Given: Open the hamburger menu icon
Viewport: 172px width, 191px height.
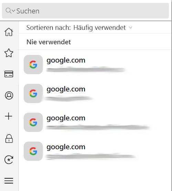Looking at the screenshot, I should tap(9, 181).
